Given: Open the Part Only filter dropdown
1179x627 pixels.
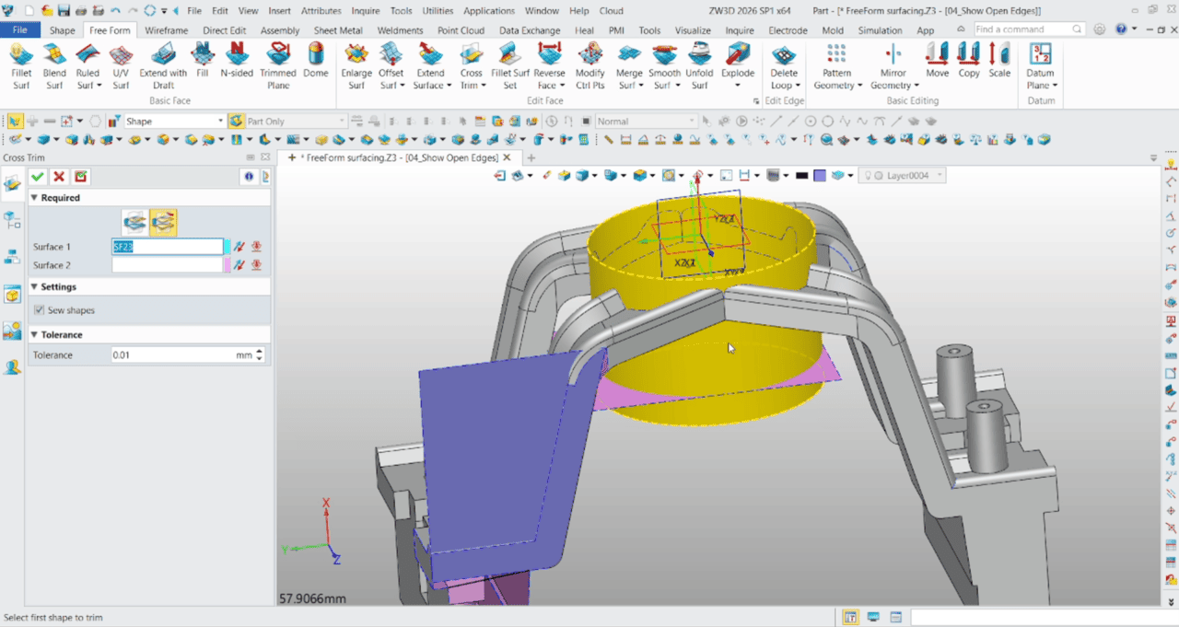Looking at the screenshot, I should click(x=341, y=121).
